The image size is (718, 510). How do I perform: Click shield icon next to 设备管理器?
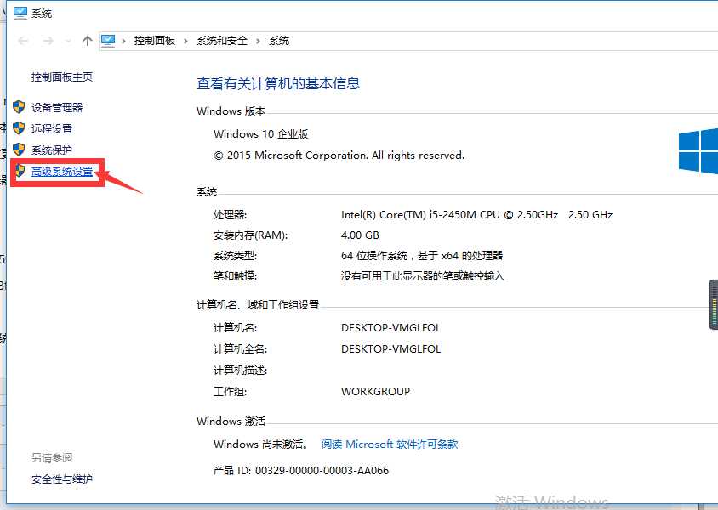[x=19, y=107]
